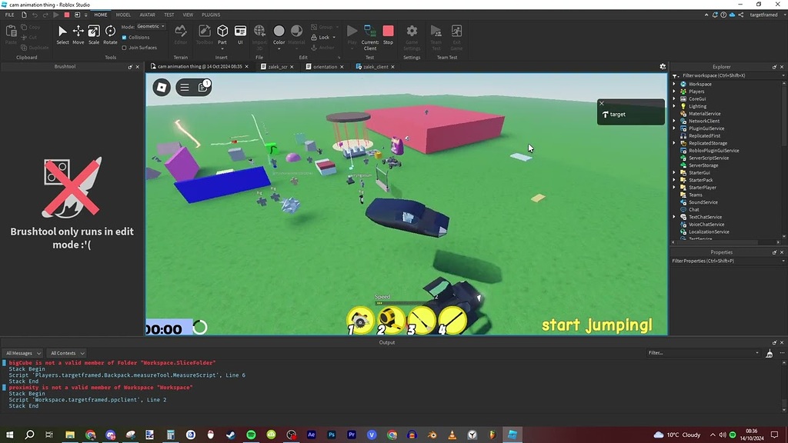This screenshot has height=443, width=788.
Task: Open the zalek_scr script tab
Action: pos(277,66)
